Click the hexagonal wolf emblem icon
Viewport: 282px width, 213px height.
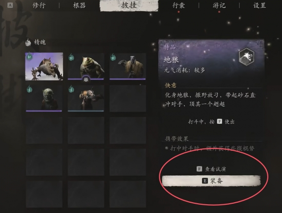point(247,56)
